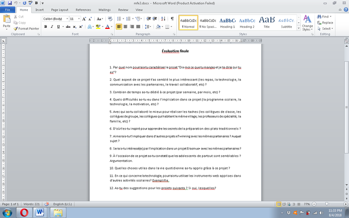The image size is (349, 218).
Task: Toggle Bold formatting
Action: (46, 27)
